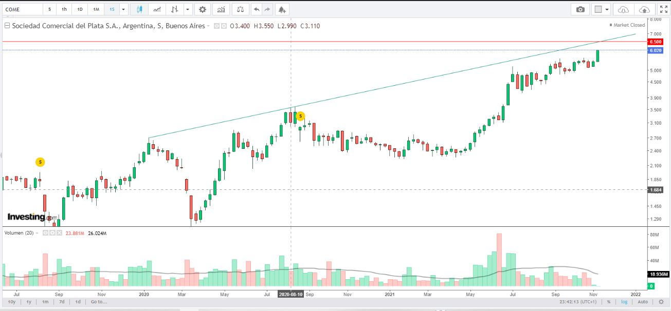Toggle the Auto scale option
Image resolution: width=671 pixels, height=311 pixels.
coord(642,302)
